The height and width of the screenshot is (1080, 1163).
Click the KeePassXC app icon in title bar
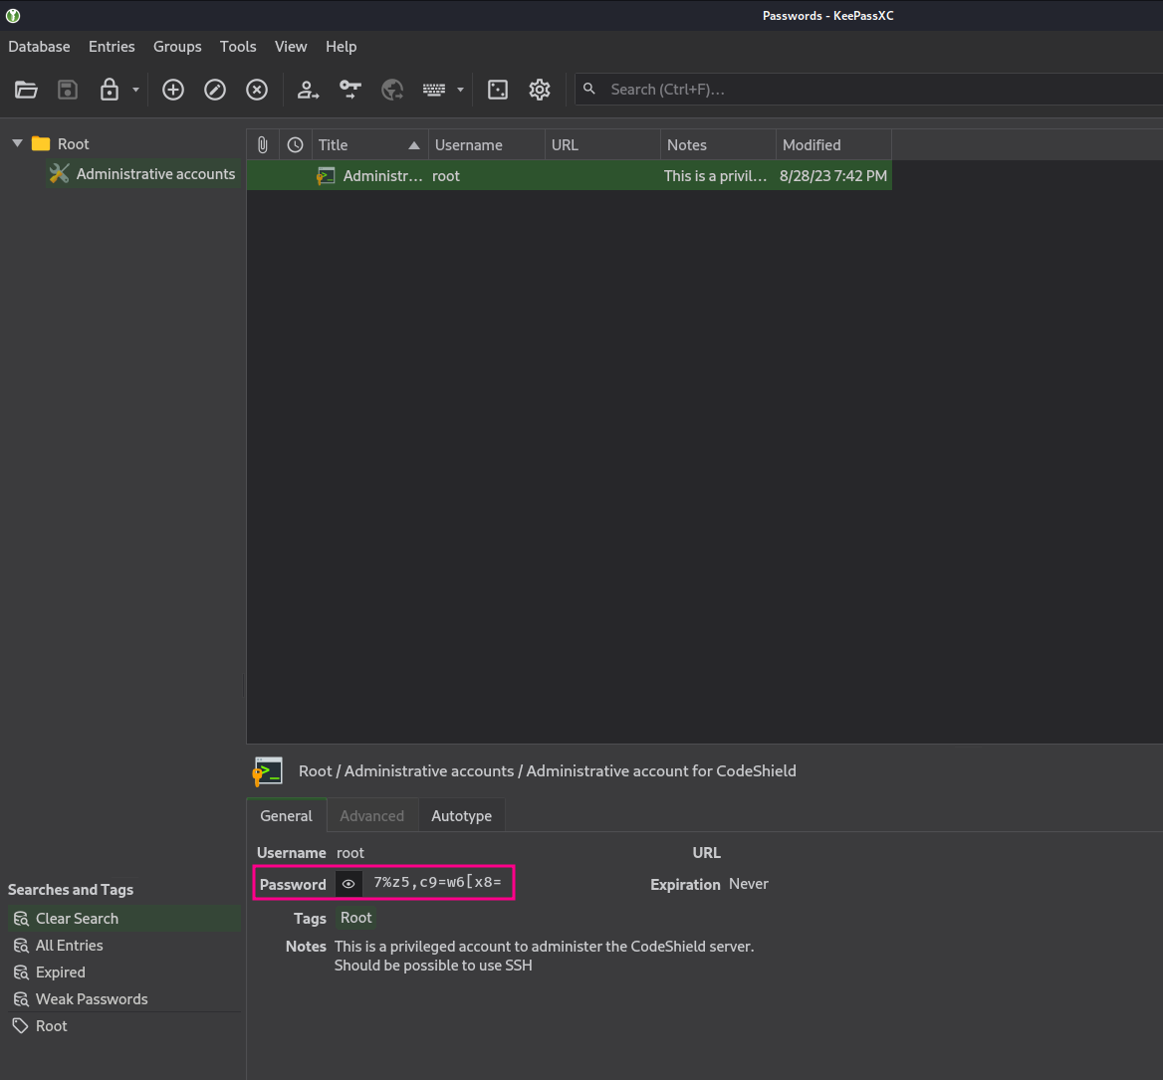pos(13,15)
